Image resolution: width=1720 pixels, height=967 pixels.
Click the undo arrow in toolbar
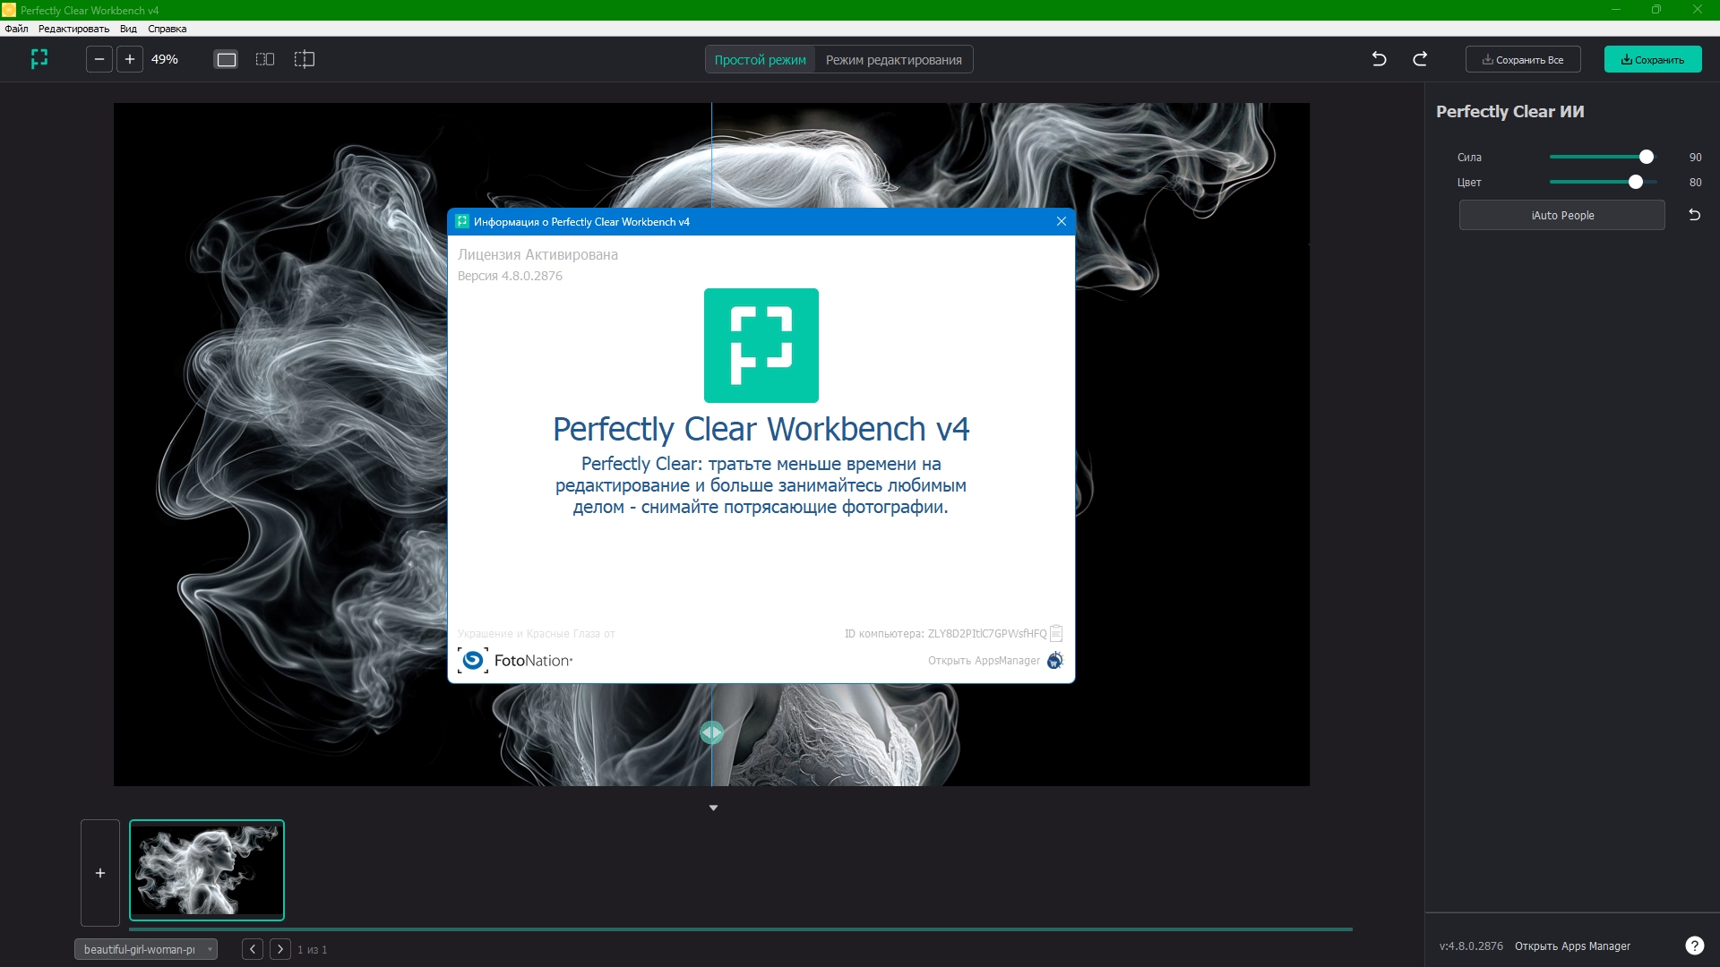[1379, 59]
